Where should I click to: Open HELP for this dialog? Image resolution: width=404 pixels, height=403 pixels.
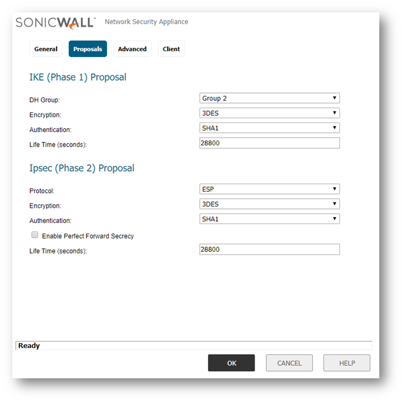click(347, 363)
